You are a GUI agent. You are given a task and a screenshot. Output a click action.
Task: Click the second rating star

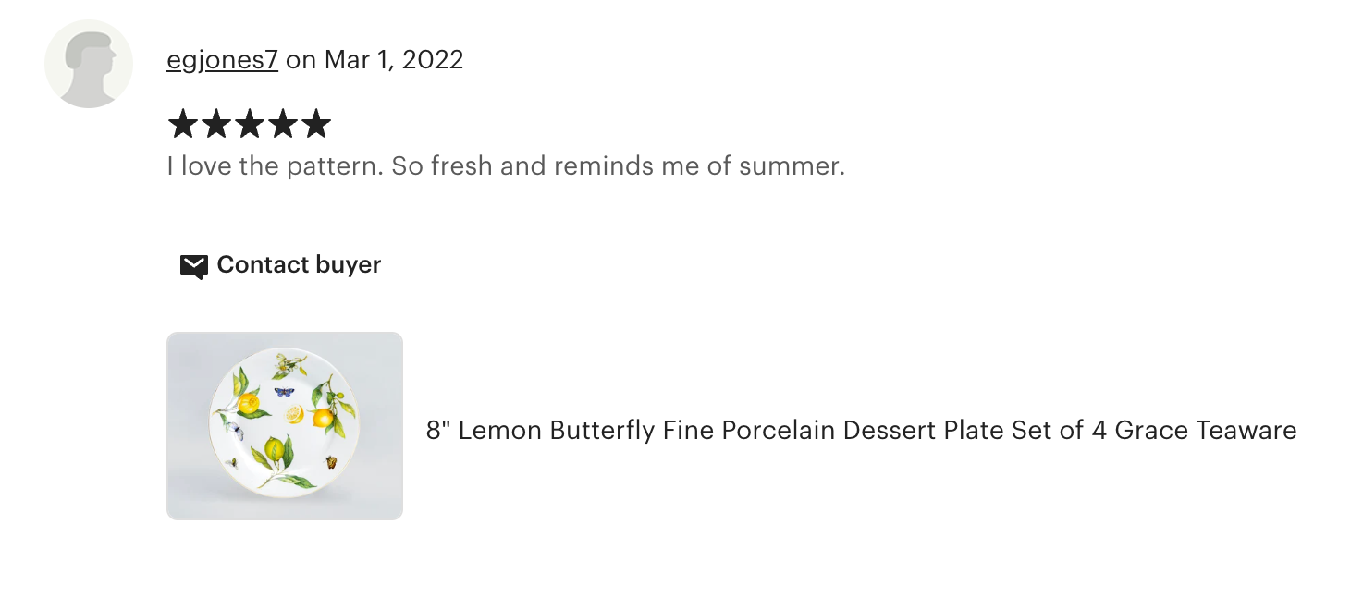pyautogui.click(x=216, y=124)
